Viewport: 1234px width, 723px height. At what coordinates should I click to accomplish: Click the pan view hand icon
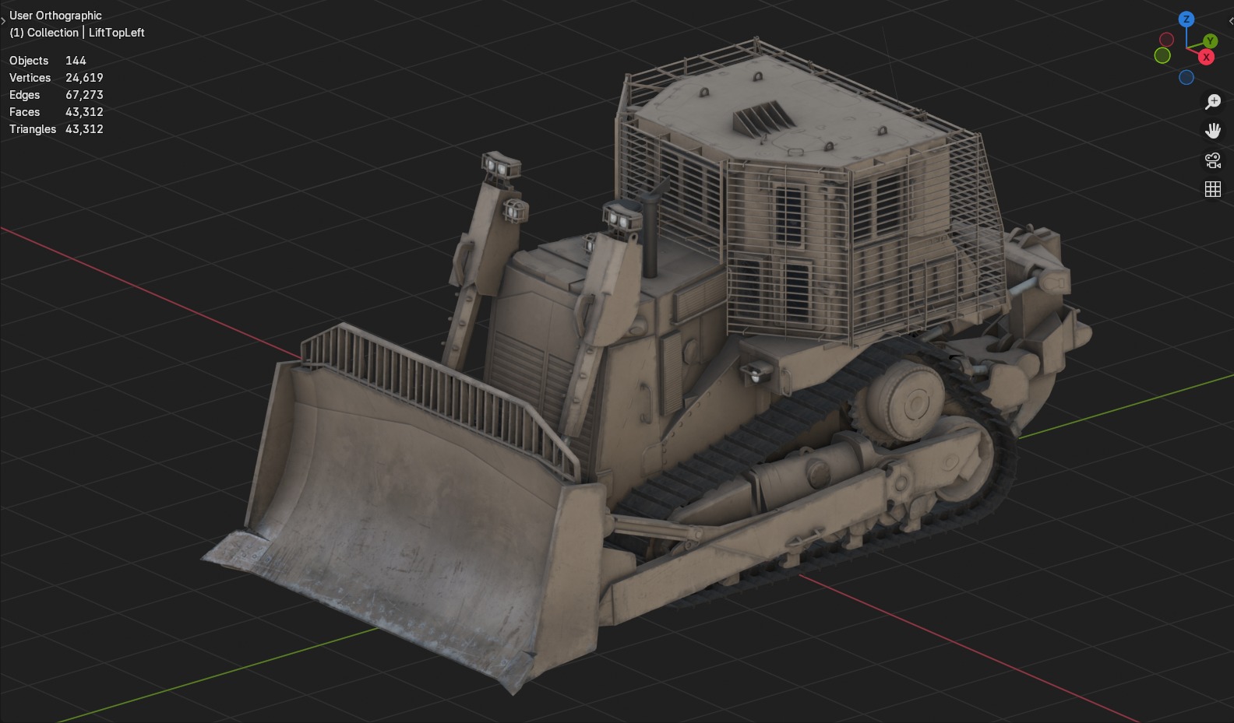point(1213,130)
